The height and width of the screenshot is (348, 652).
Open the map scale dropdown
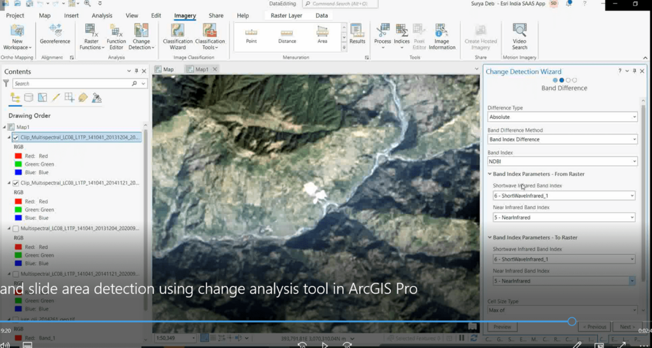click(194, 338)
